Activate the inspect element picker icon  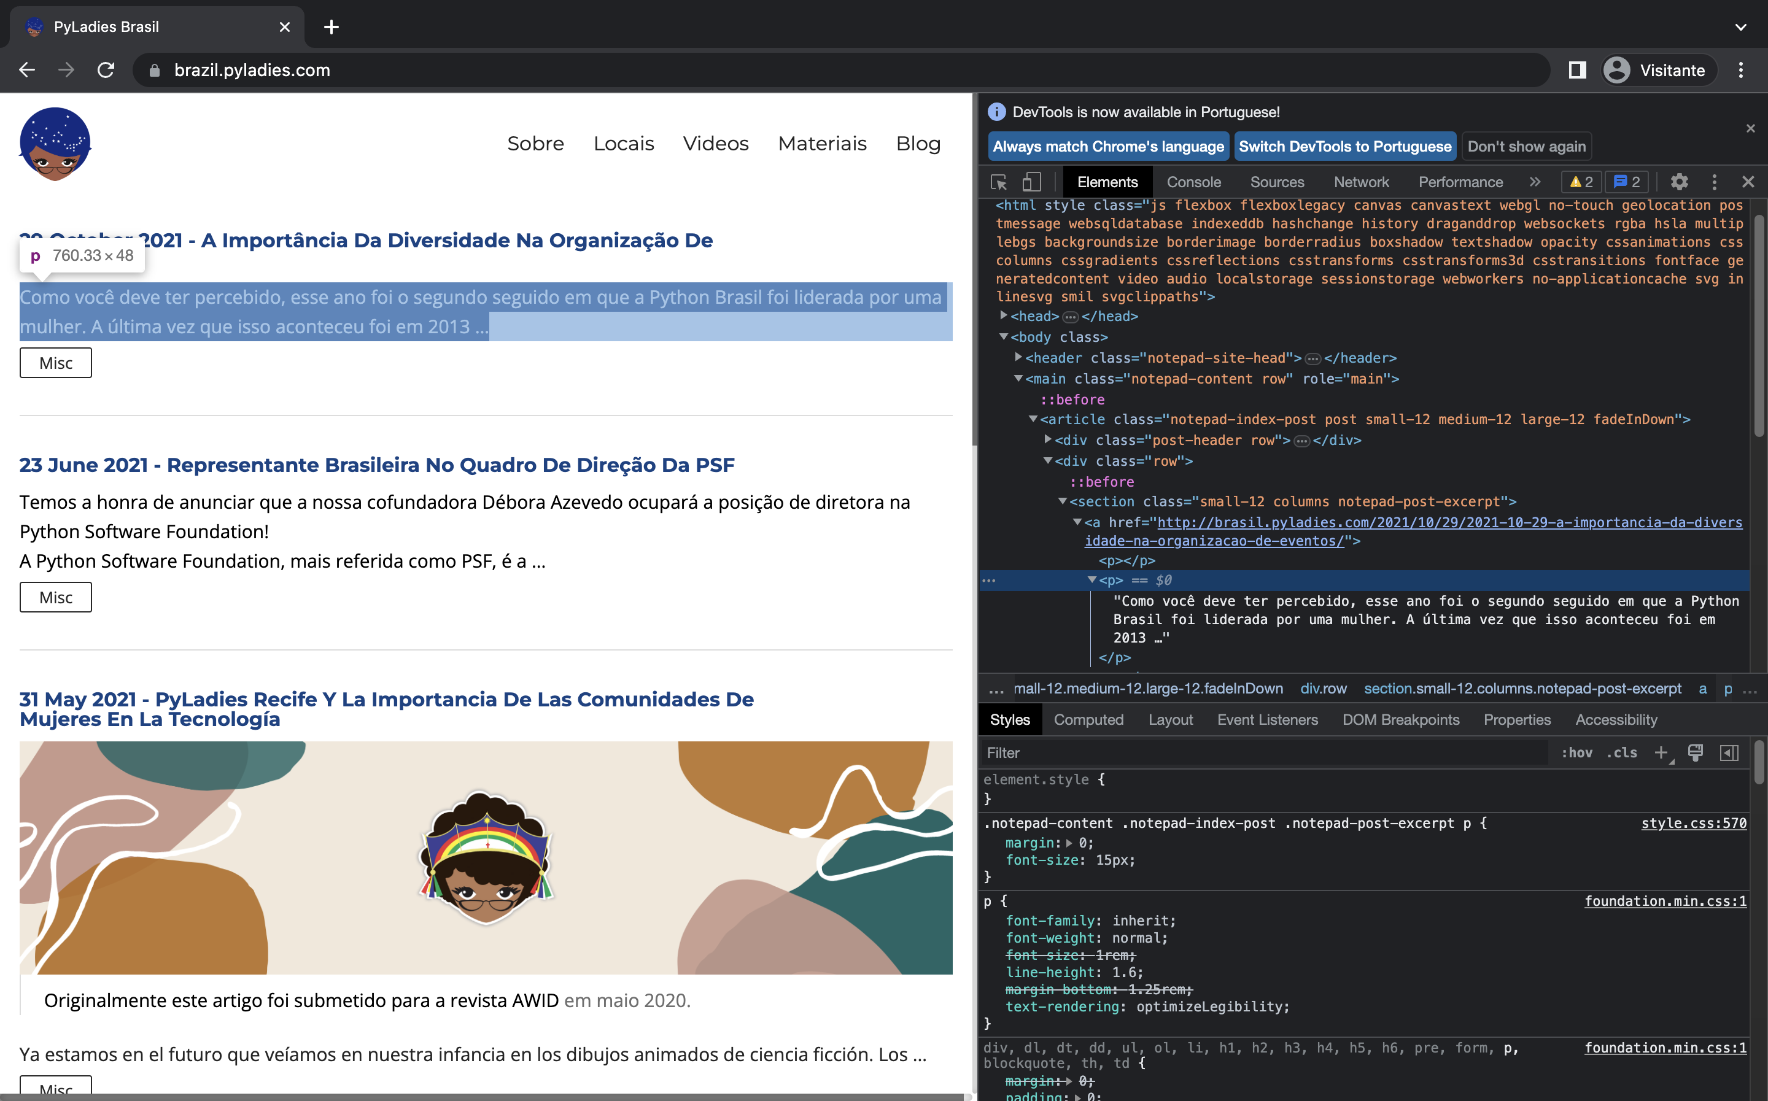pos(998,182)
